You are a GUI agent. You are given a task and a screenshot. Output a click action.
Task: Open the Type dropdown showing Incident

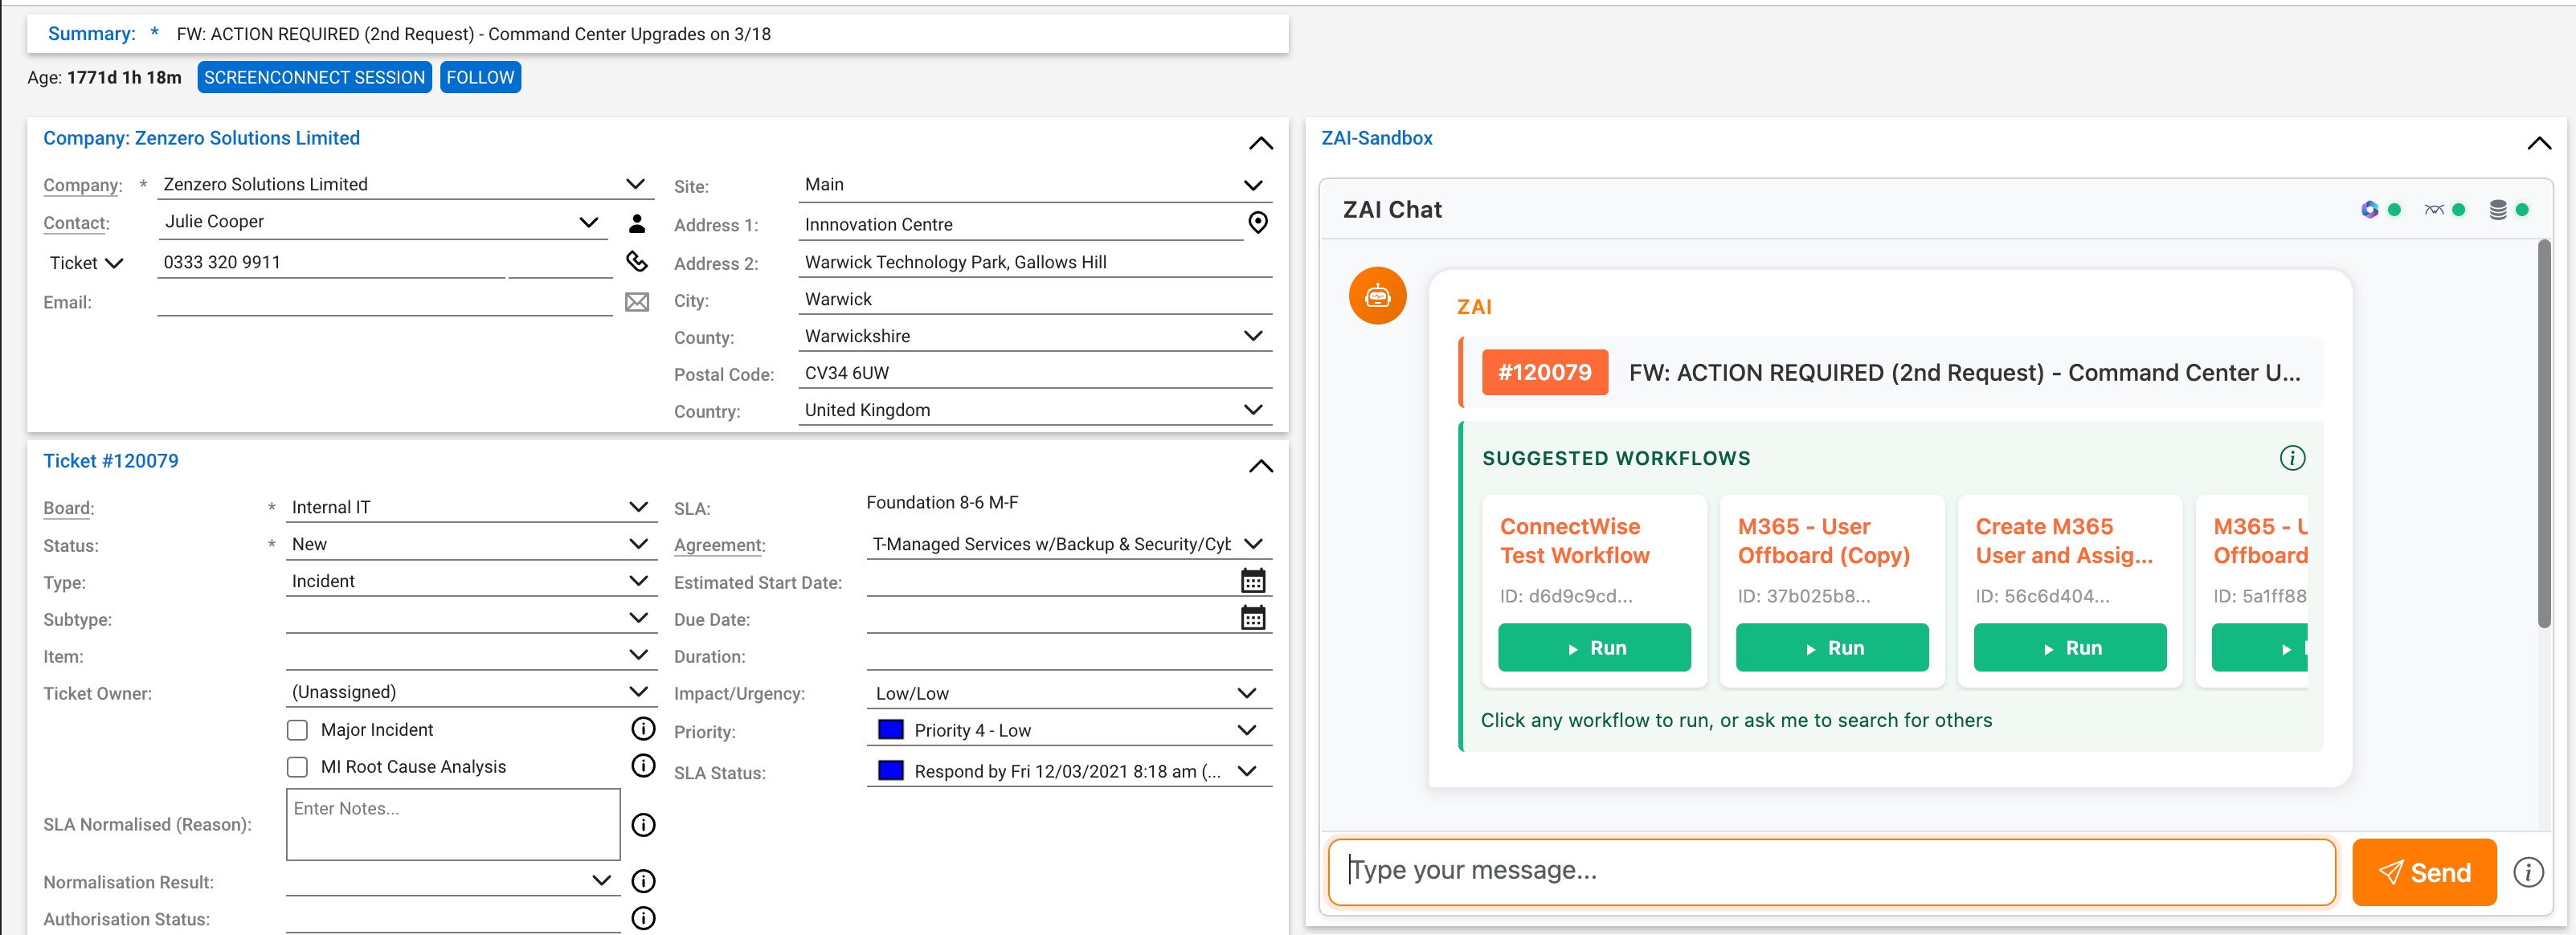click(638, 581)
